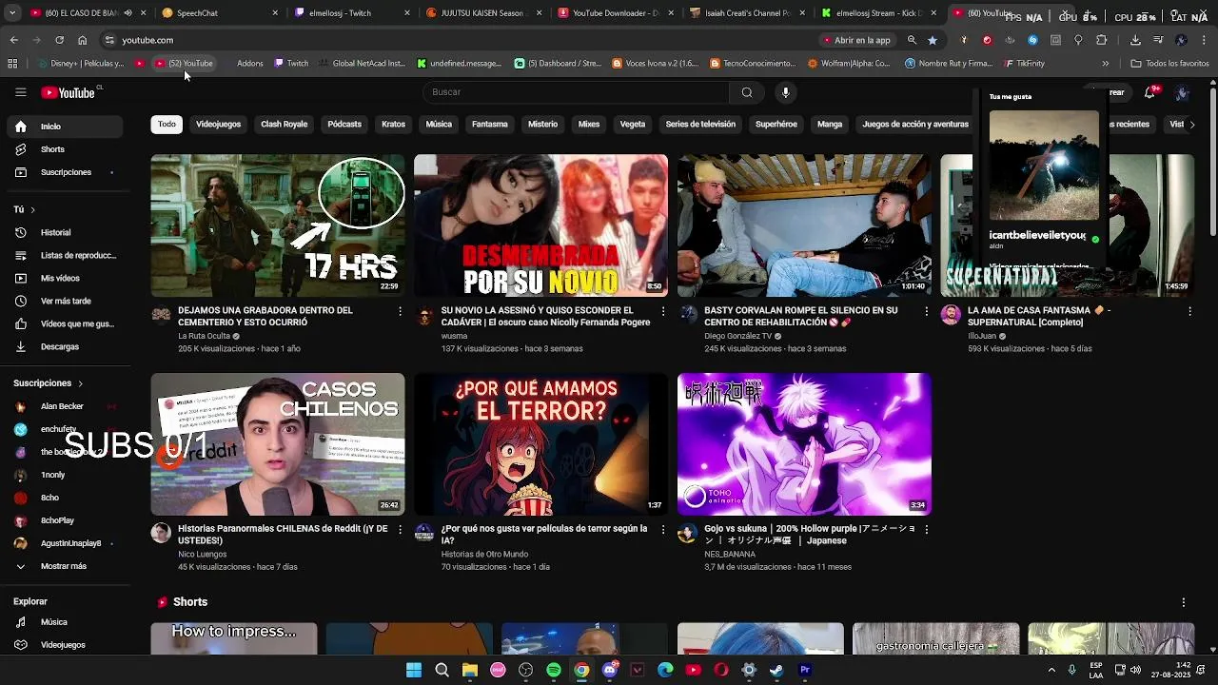Open Todos los favoritos folder
The image size is (1218, 685).
[x=1169, y=64]
